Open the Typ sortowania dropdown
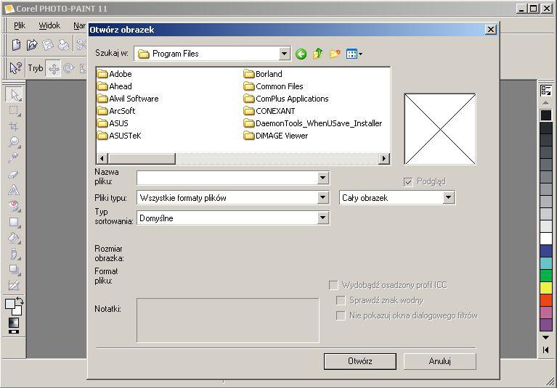 click(x=322, y=218)
